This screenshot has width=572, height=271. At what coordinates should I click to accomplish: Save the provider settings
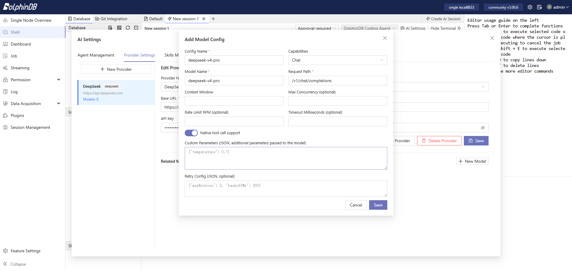[x=476, y=141]
